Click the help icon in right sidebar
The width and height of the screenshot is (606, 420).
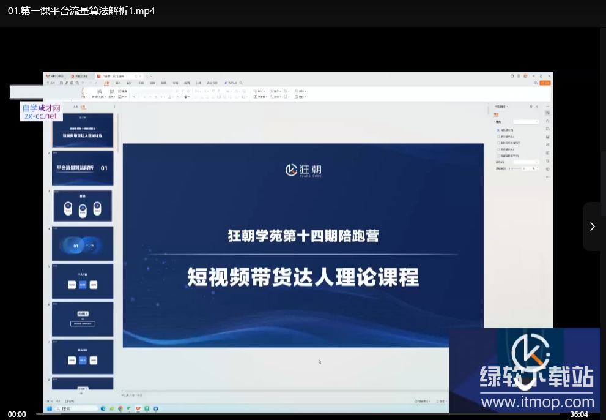tap(547, 168)
